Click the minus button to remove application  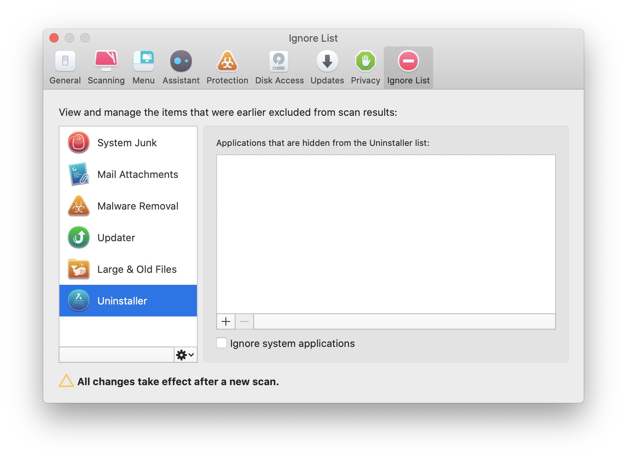coord(244,321)
